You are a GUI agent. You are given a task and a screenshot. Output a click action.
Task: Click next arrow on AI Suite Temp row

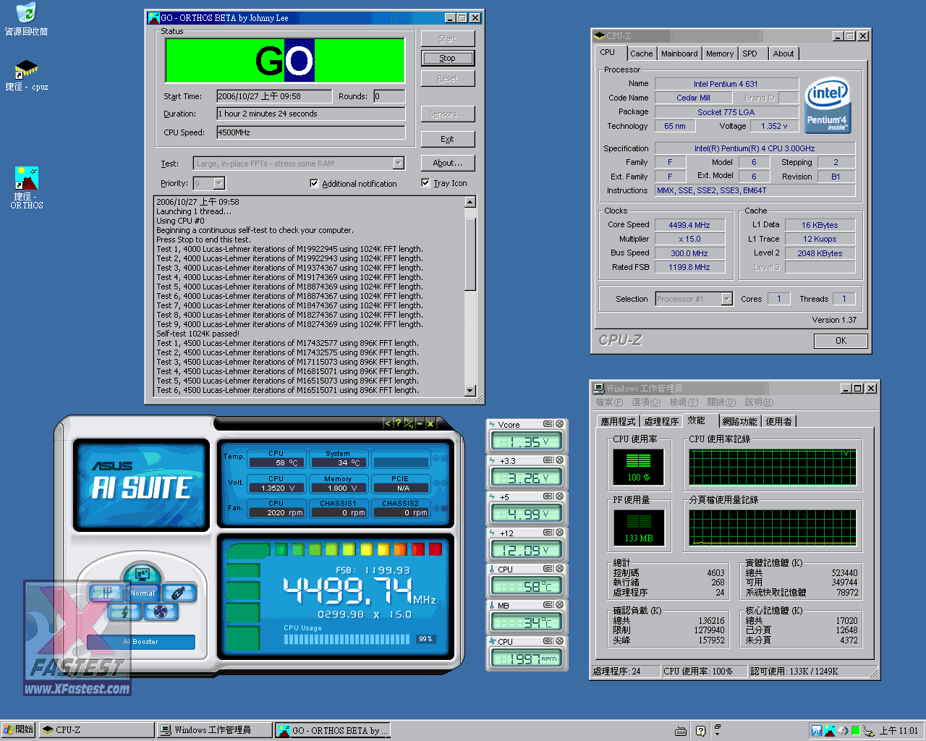coord(443,458)
